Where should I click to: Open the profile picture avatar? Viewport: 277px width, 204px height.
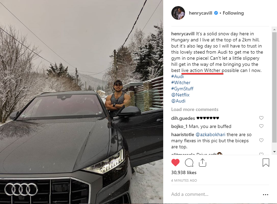click(178, 13)
